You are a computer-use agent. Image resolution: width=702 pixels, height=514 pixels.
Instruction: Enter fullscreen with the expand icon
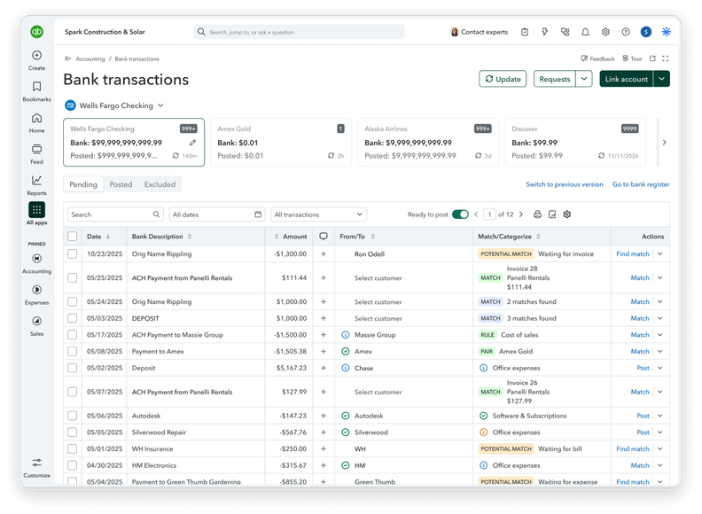666,58
